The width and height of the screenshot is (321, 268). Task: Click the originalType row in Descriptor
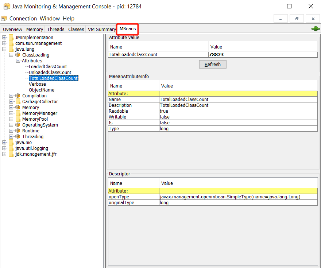click(x=213, y=202)
